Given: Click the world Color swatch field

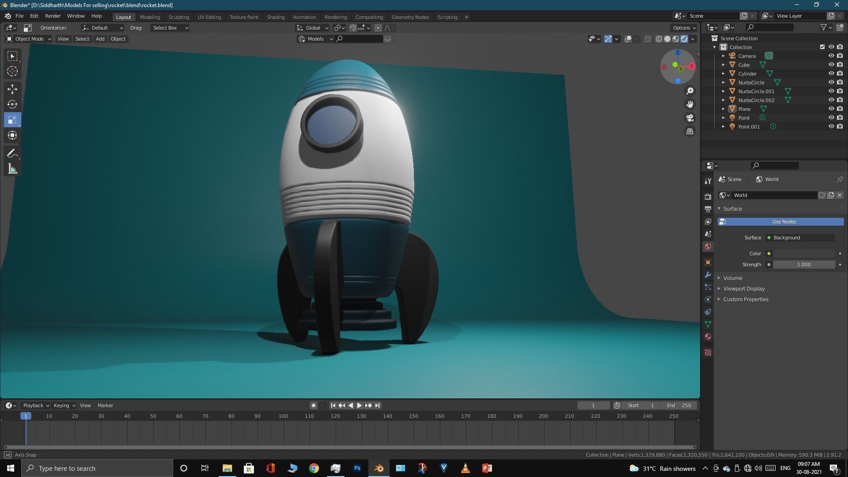Looking at the screenshot, I should click(x=803, y=254).
